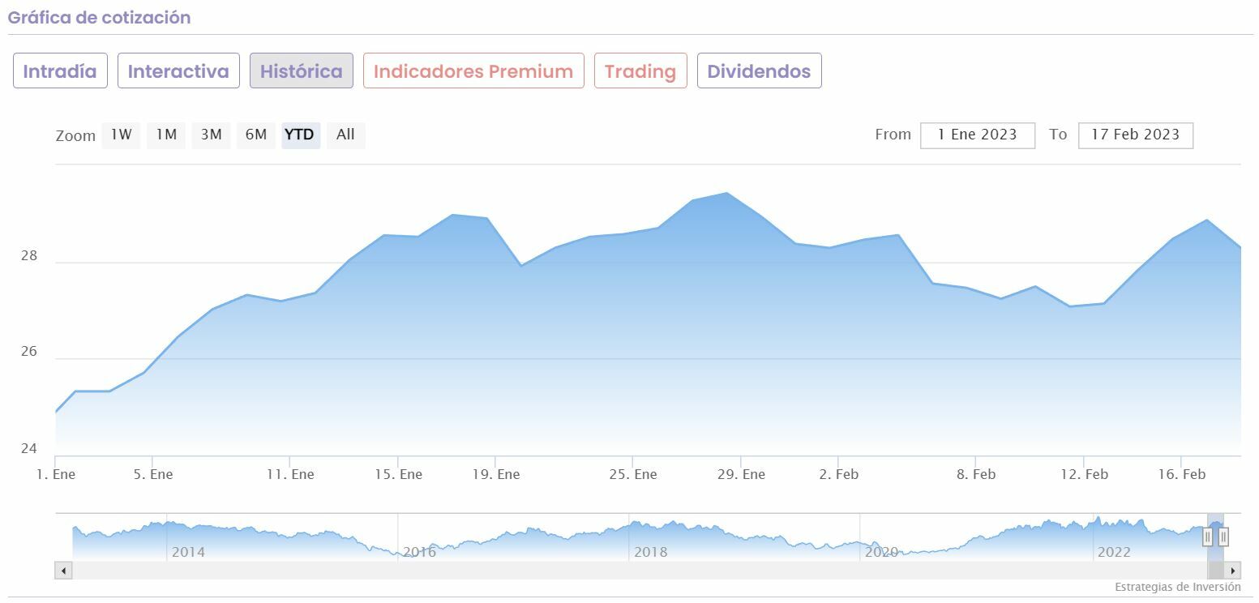1259x603 pixels.
Task: Open Indicadores Premium tab
Action: 473,71
